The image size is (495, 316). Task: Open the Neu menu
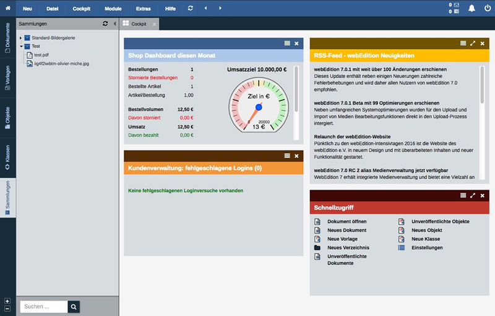click(27, 9)
